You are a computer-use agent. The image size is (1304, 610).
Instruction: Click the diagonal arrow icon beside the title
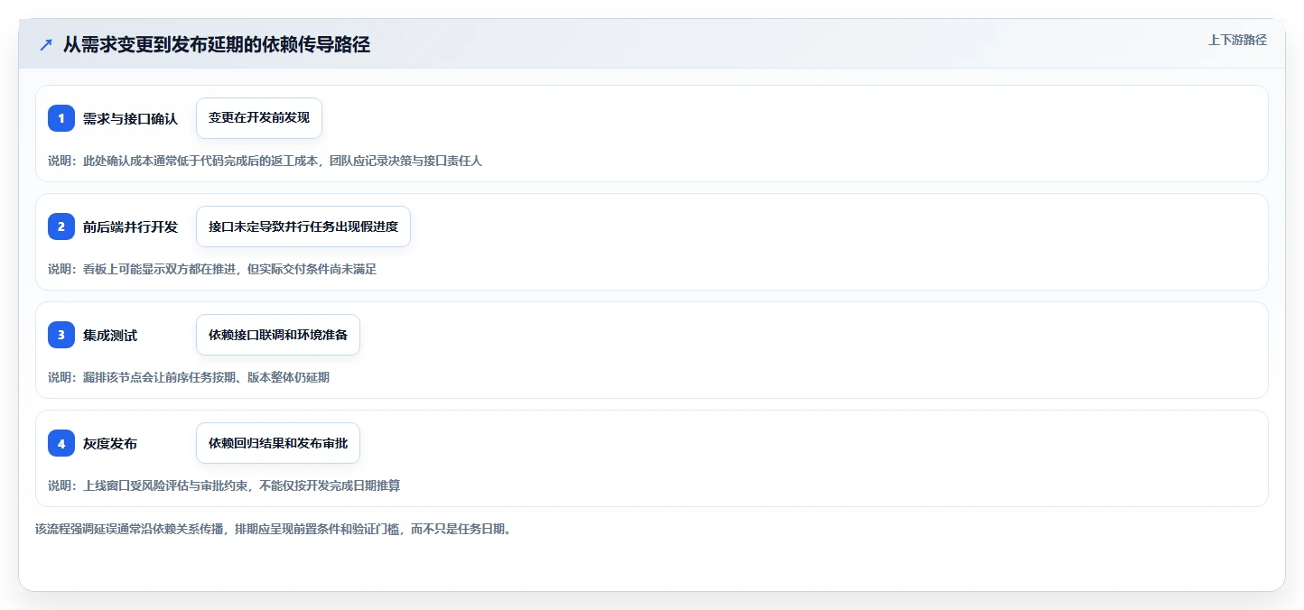pyautogui.click(x=46, y=45)
